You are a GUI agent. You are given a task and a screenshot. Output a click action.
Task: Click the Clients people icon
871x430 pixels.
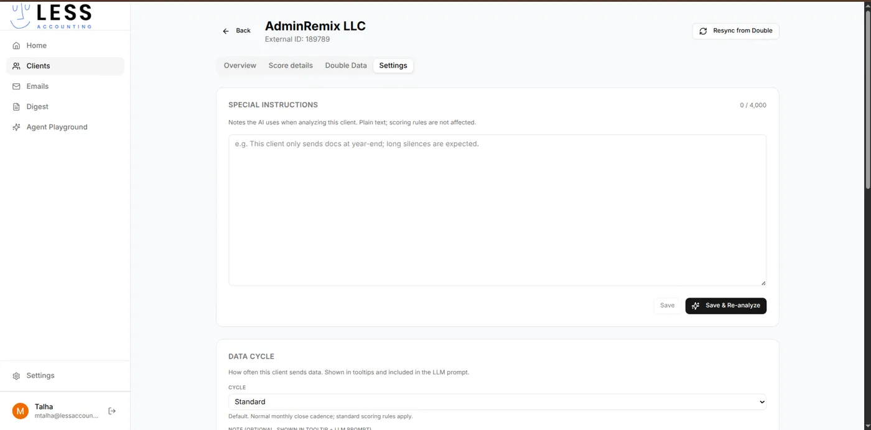point(17,66)
